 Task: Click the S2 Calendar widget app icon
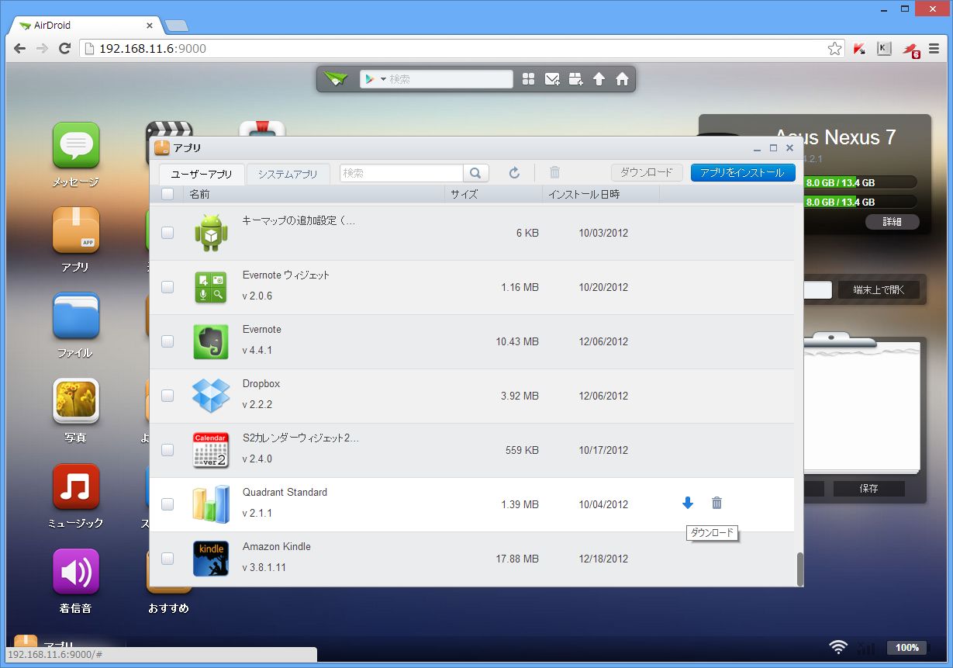pos(211,450)
